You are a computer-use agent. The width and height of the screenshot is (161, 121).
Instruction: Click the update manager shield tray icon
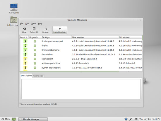[126, 119]
